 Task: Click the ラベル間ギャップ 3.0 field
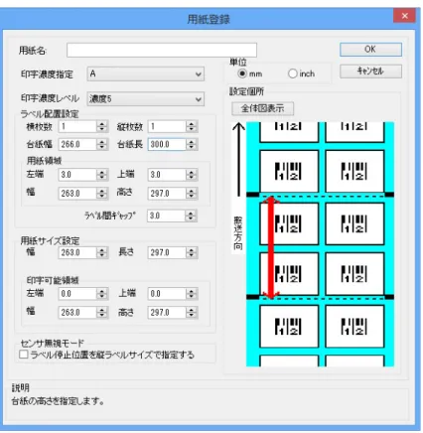click(x=167, y=216)
